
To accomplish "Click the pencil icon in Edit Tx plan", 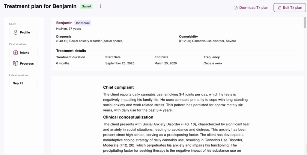I will pos(279,7).
